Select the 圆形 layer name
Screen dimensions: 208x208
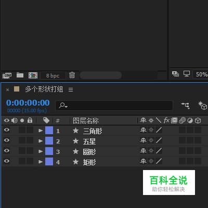point(89,152)
